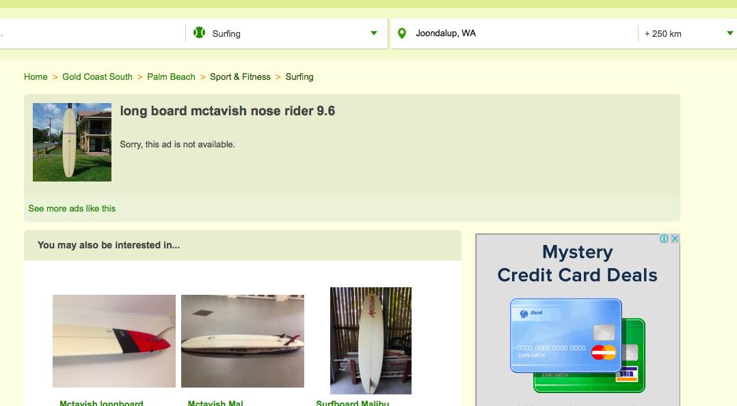This screenshot has width=737, height=406.
Task: Select the Palm Beach breadcrumb link
Action: pyautogui.click(x=171, y=76)
